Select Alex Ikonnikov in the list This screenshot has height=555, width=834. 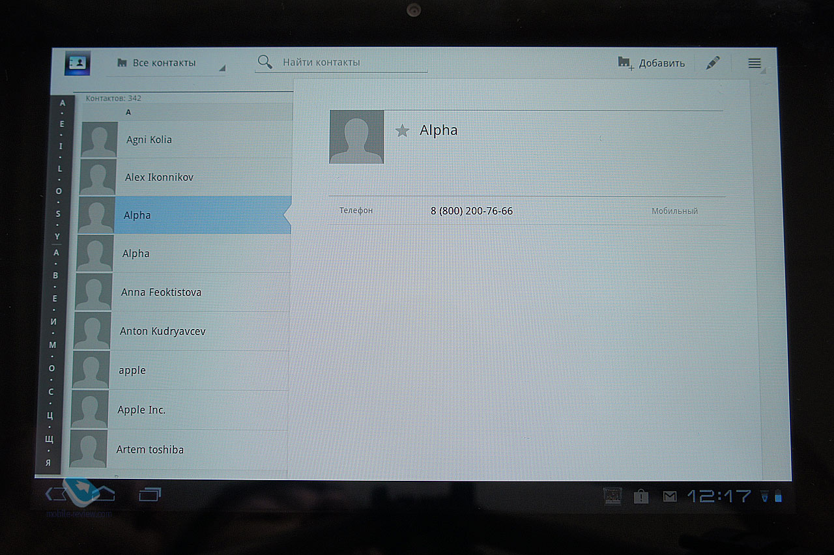(x=184, y=177)
